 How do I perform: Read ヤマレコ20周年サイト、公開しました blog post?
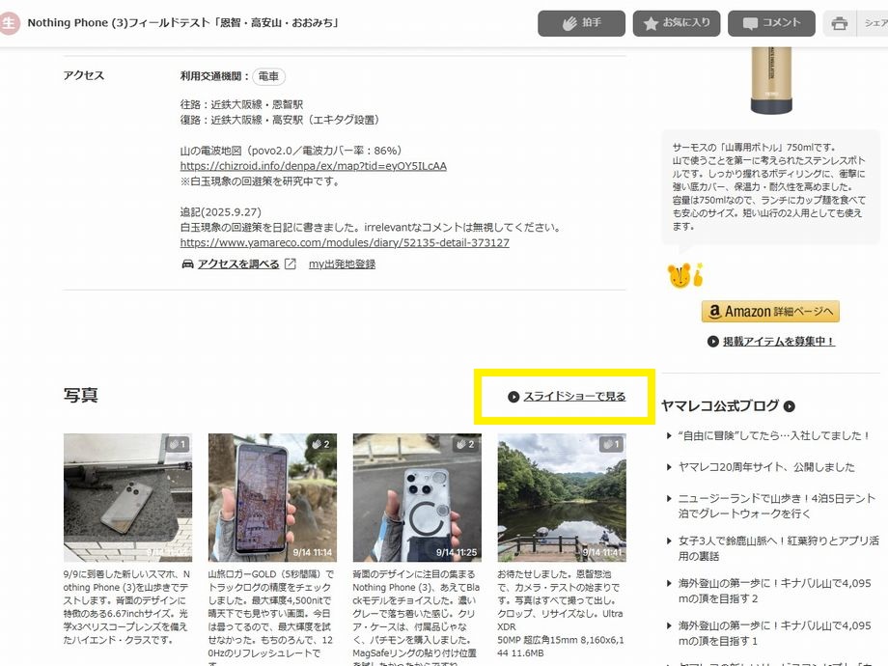pos(766,467)
